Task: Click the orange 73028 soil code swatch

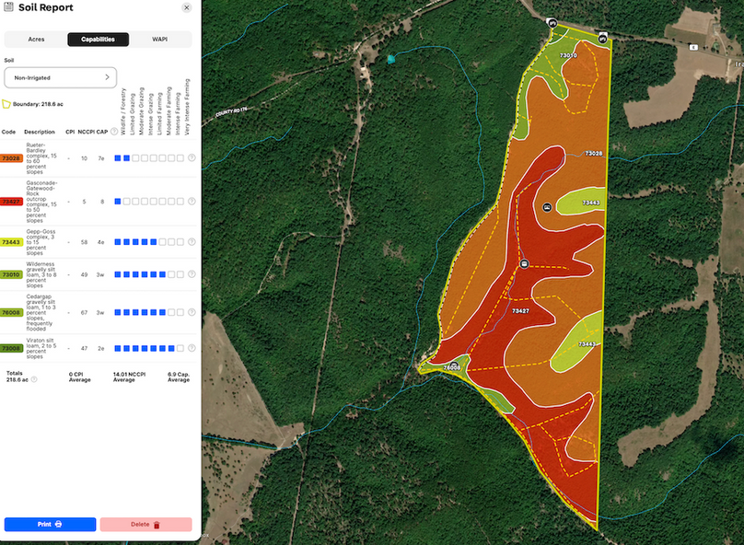Action: (x=12, y=158)
